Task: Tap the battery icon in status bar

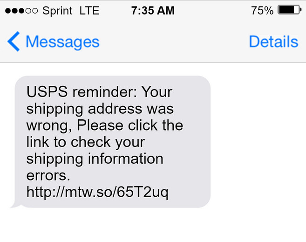Action: click(x=289, y=10)
